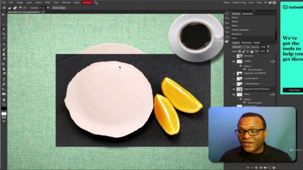This screenshot has height=170, width=303.
Task: Click the delete layer trash icon
Action: pyautogui.click(x=274, y=168)
